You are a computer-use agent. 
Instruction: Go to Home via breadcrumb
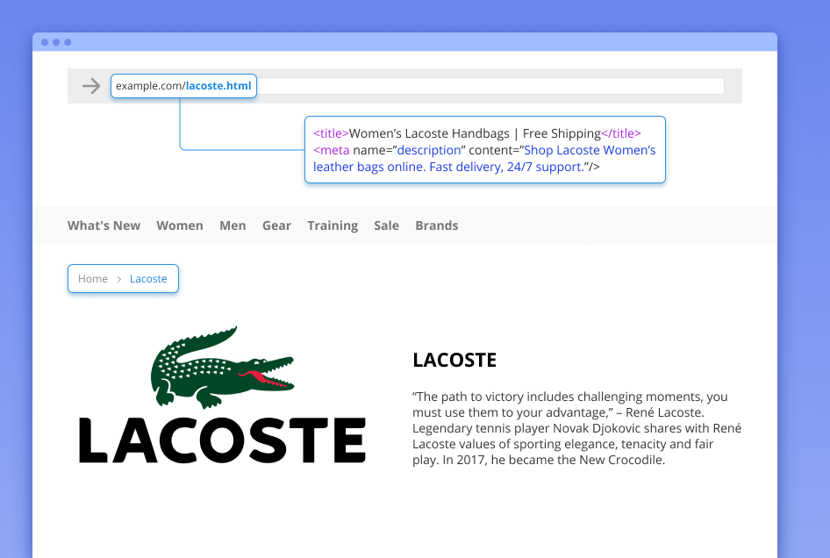tap(93, 279)
